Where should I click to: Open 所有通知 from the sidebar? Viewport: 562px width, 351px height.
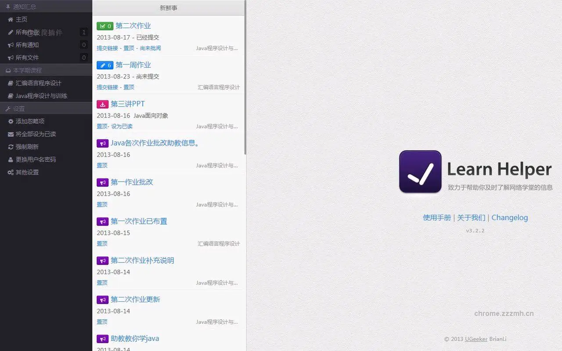tap(26, 45)
